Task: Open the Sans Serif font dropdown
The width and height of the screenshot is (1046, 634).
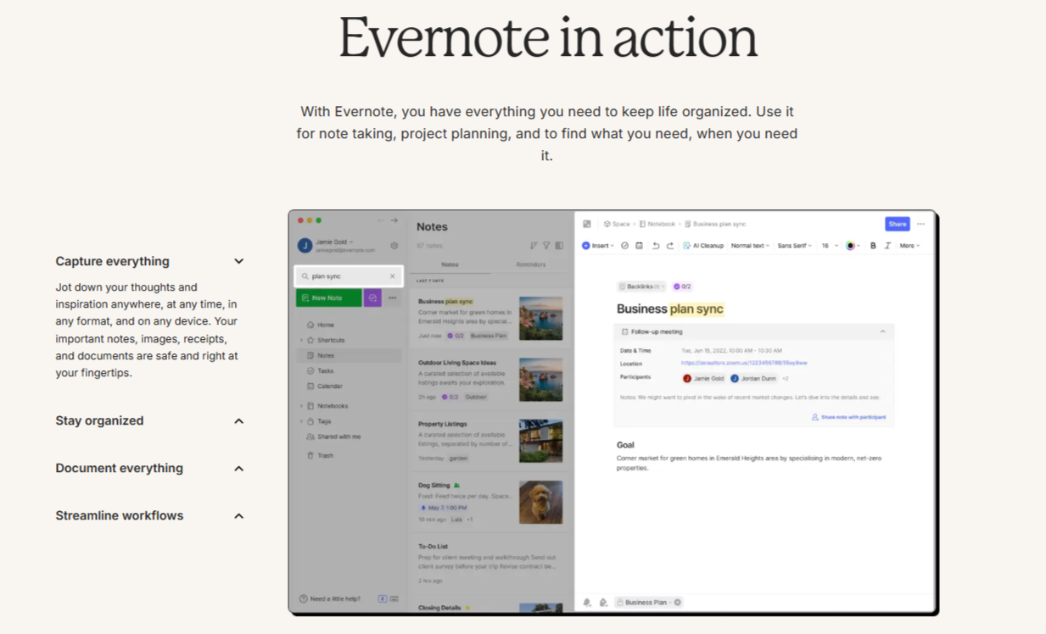Action: (796, 246)
